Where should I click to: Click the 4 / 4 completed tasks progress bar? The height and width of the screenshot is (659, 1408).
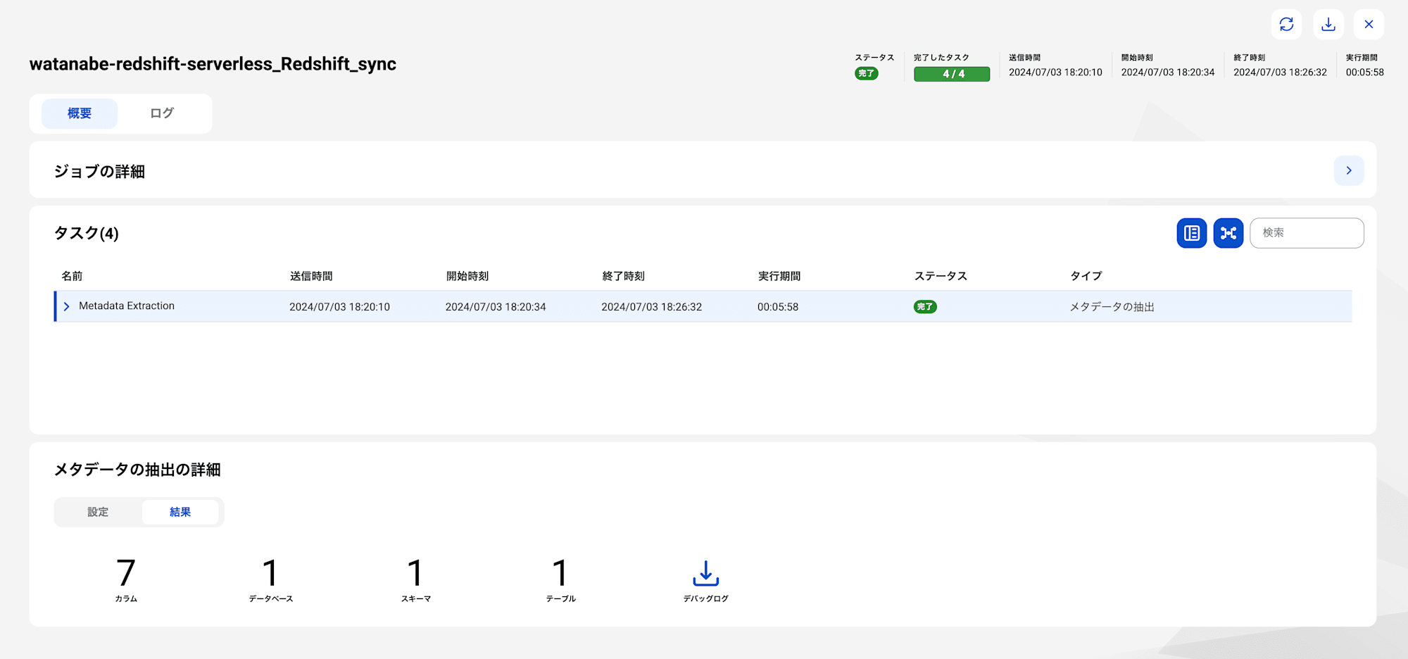[x=952, y=74]
